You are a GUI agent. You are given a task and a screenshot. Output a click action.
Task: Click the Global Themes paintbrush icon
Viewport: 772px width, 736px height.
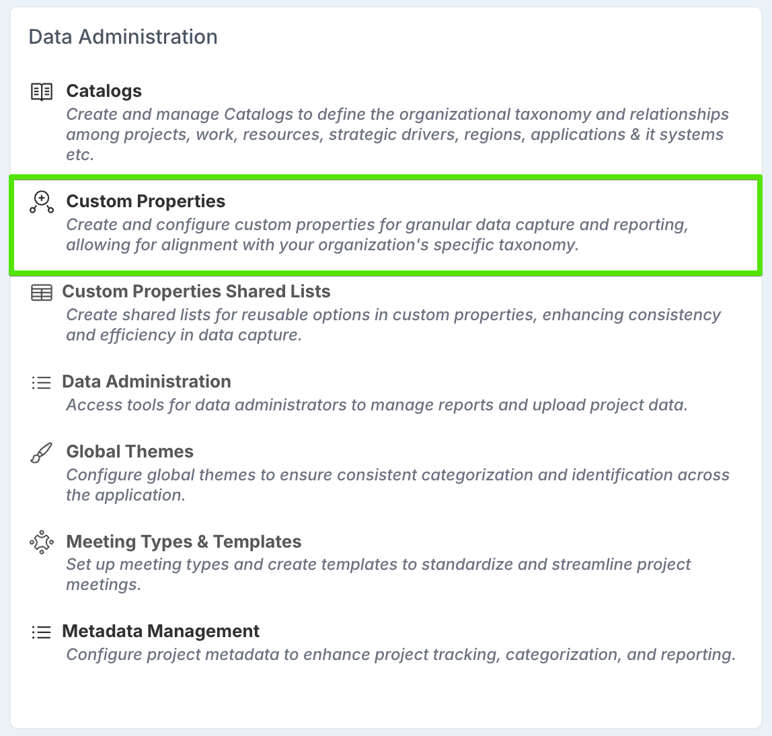pos(42,452)
